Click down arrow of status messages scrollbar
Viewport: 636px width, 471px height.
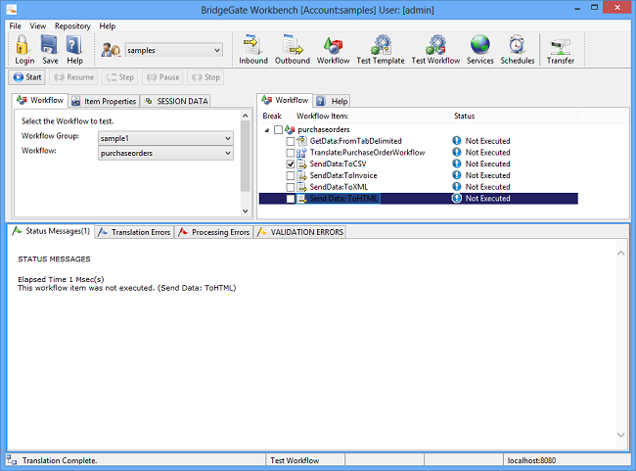coord(620,435)
